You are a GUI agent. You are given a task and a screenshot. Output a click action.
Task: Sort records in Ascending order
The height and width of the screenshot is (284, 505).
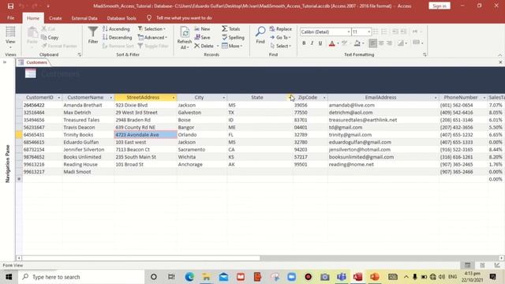click(x=116, y=29)
